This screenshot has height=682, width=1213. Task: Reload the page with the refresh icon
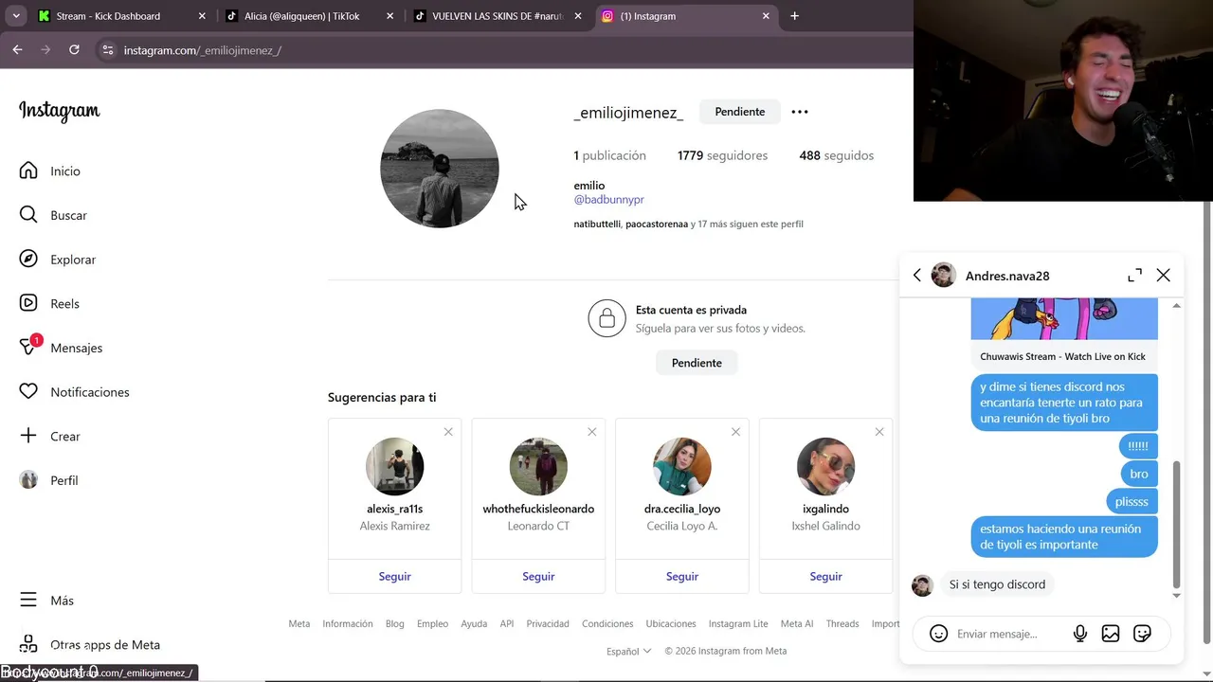(74, 49)
